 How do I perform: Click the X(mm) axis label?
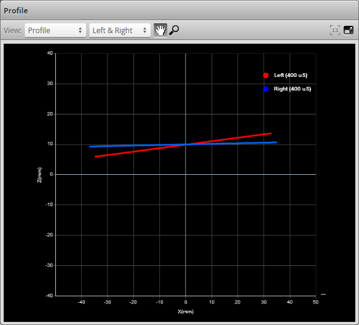pos(186,311)
